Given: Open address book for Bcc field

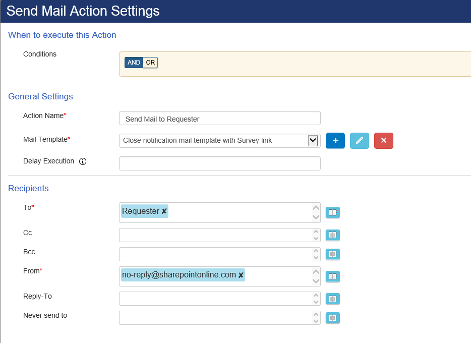Looking at the screenshot, I should coord(333,254).
